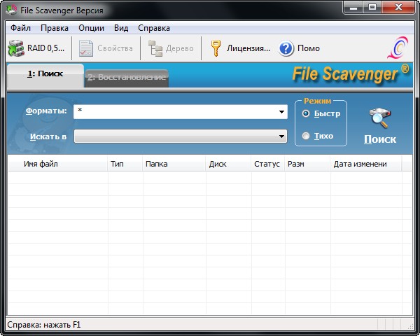Open the RAID 0,5 toolbar icon
Viewport: 420px width, 336px height.
coord(16,48)
